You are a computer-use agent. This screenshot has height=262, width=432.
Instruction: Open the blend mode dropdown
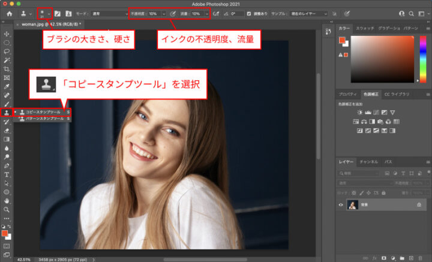point(110,14)
